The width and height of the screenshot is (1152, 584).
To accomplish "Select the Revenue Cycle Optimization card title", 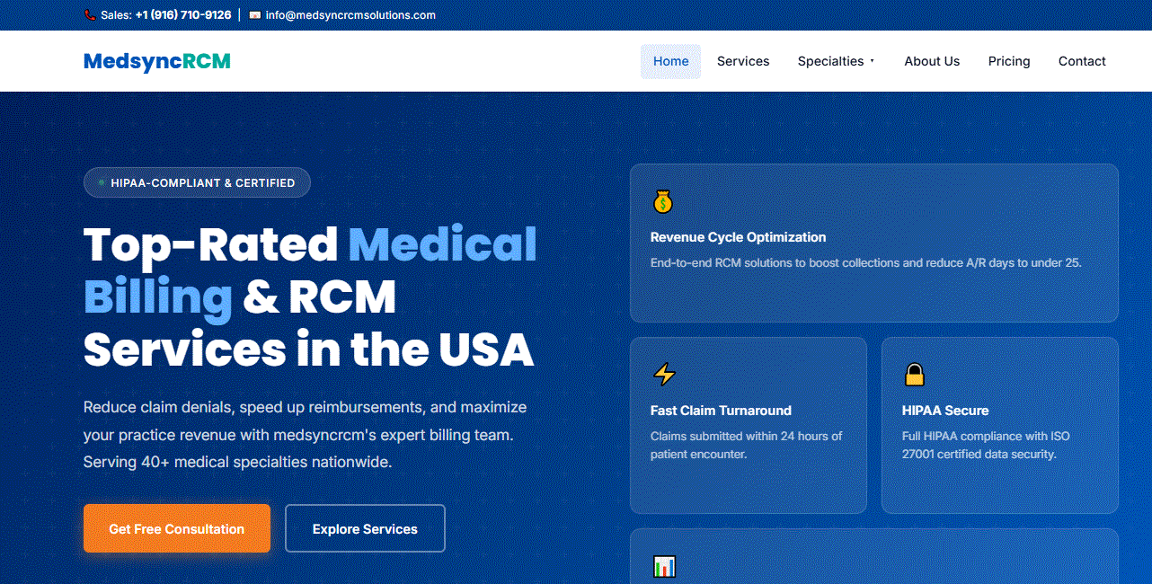I will (738, 237).
